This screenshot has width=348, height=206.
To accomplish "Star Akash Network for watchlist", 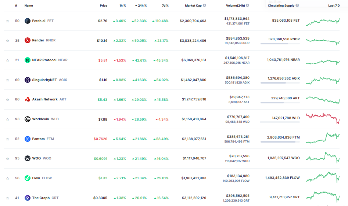I will [x=8, y=100].
